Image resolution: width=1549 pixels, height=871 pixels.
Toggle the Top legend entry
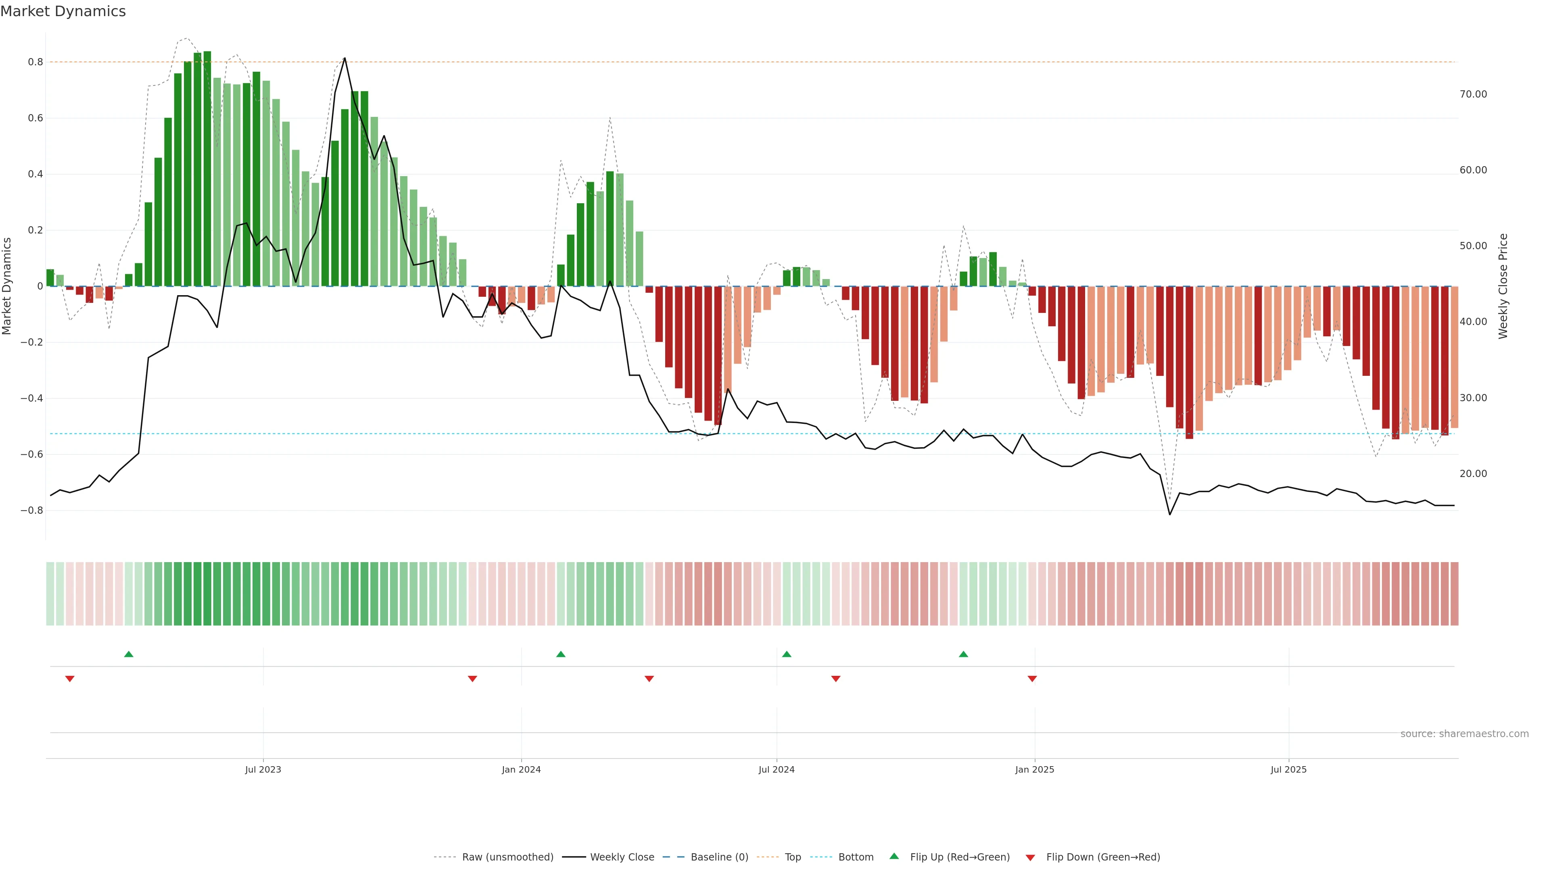793,857
